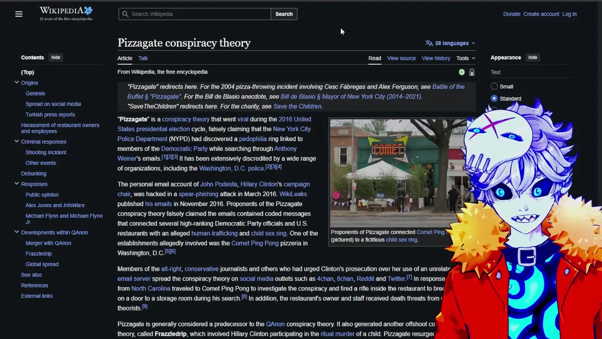Screen dimensions: 602x339
Task: Click the language translation icon
Action: tap(429, 43)
